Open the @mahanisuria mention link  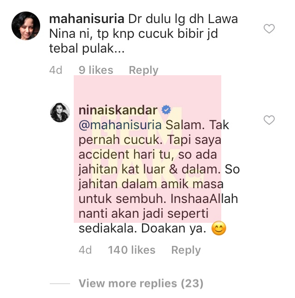120,125
